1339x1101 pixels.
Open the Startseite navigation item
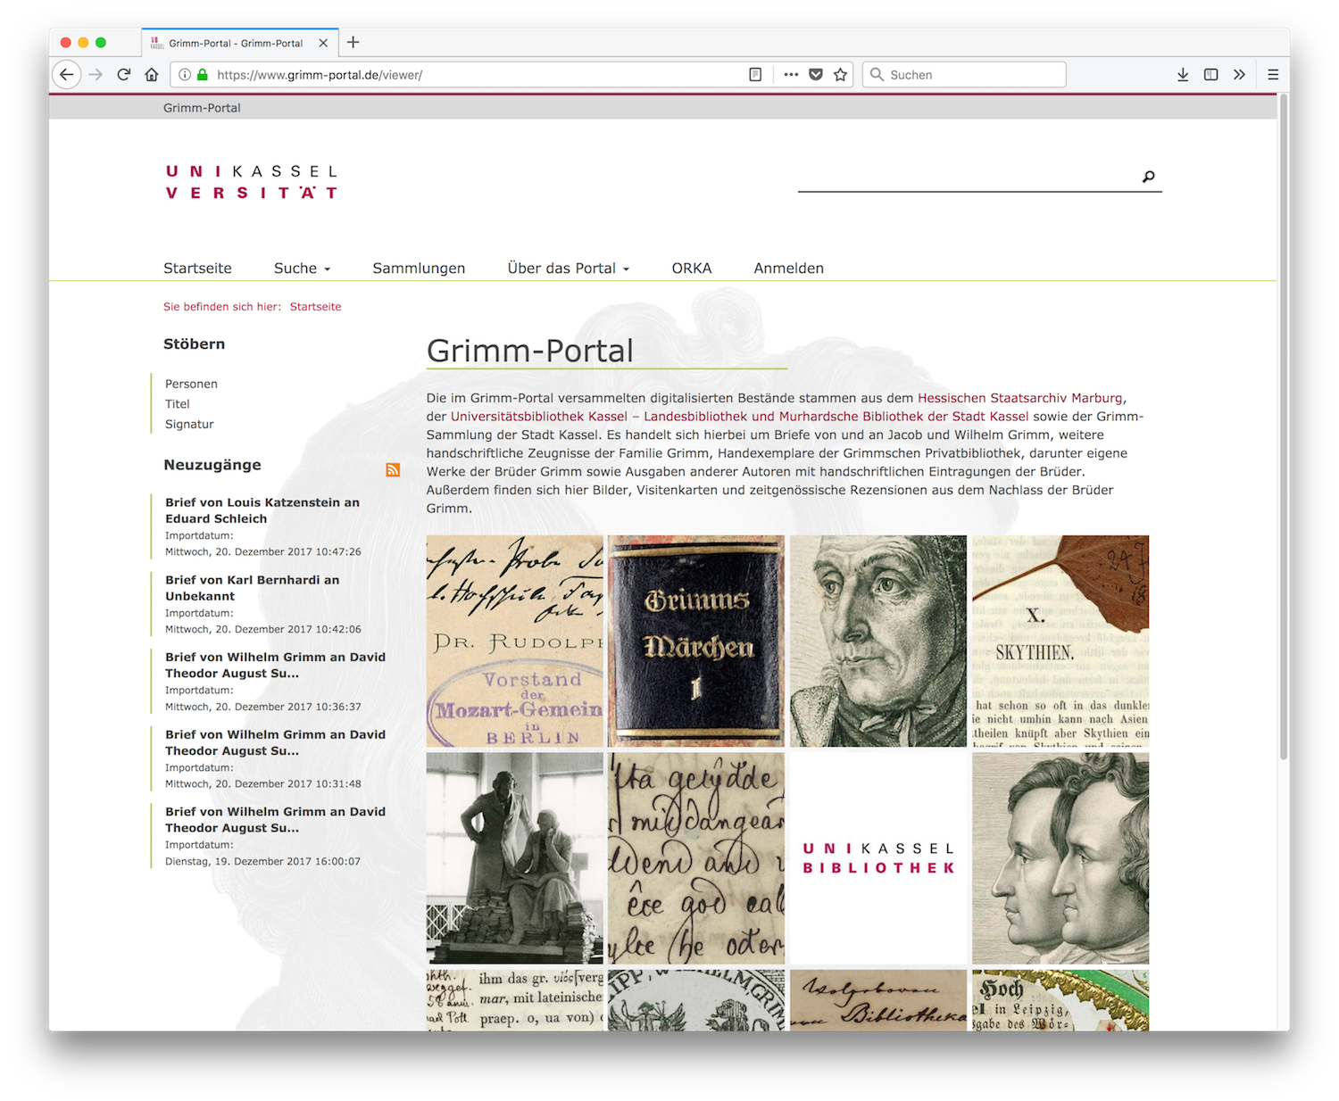coord(197,269)
